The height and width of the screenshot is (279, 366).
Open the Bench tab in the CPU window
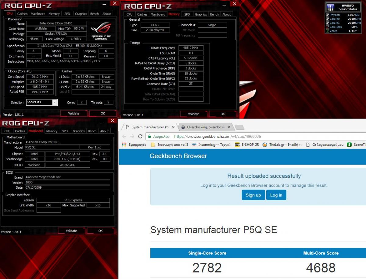click(95, 14)
